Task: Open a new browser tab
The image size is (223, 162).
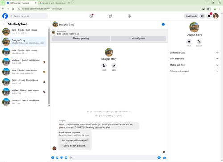Action: [74, 3]
